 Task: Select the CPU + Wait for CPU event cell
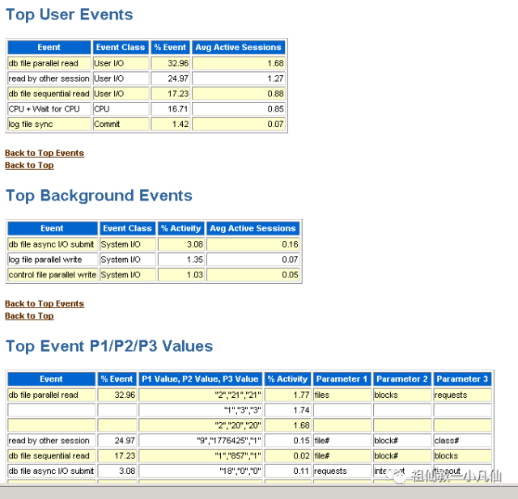(49, 109)
